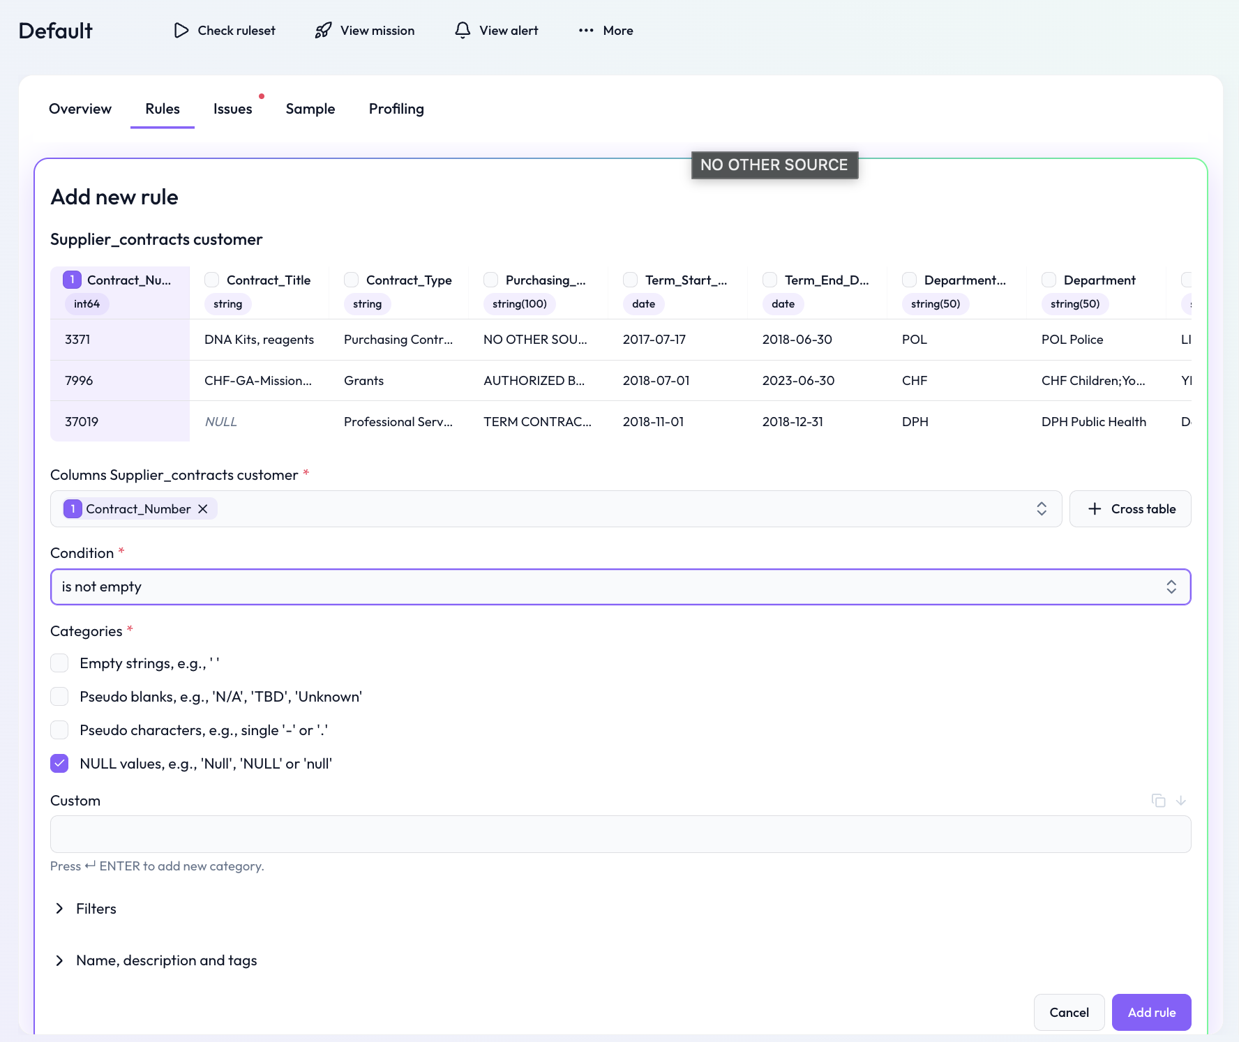The image size is (1239, 1042).
Task: Click the Cancel button
Action: 1069,1012
